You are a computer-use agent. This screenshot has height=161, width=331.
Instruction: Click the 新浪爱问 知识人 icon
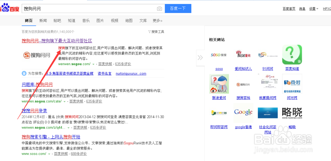(219, 84)
